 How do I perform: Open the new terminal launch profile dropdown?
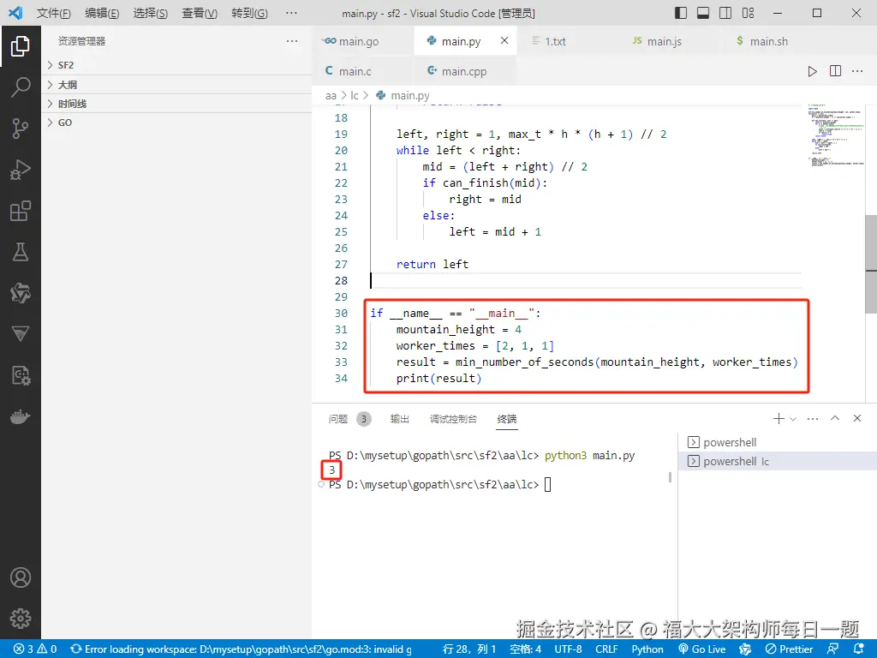click(x=793, y=418)
